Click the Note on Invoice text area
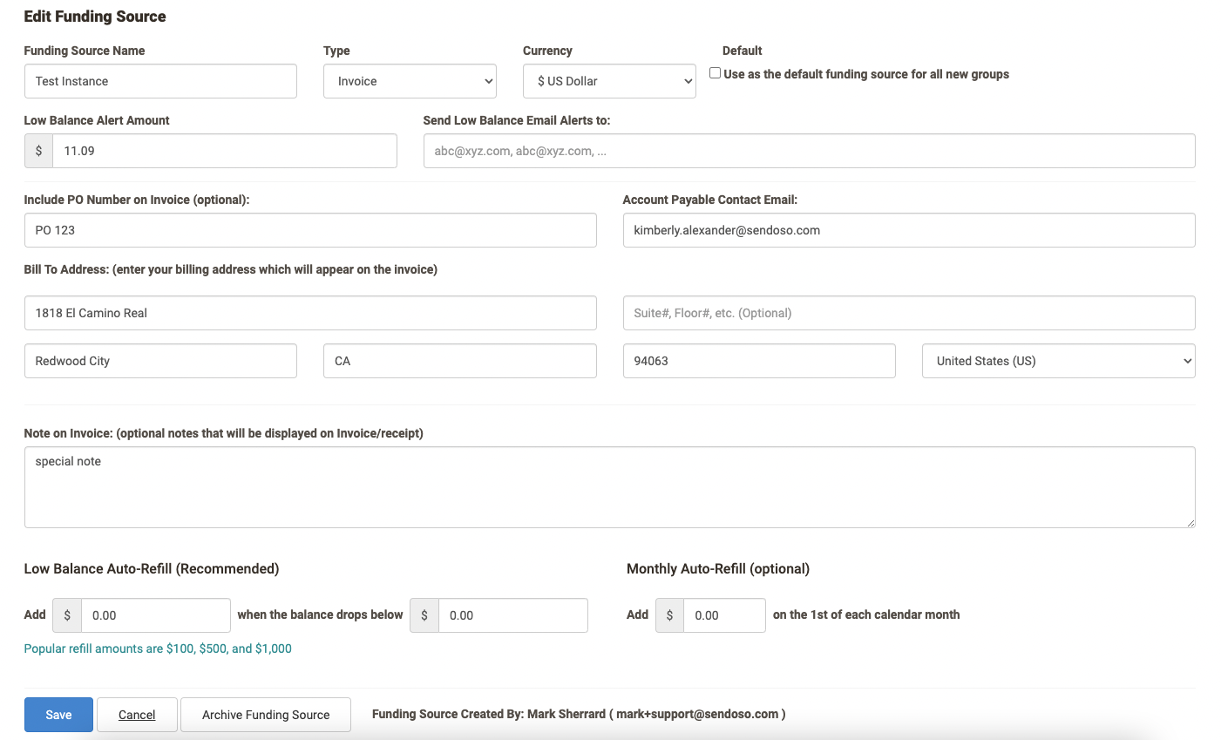Viewport: 1221px width, 740px height. point(609,487)
